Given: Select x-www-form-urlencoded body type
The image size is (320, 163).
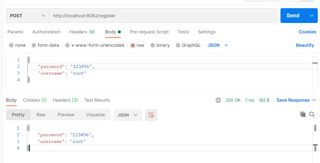Looking at the screenshot, I should click(67, 45).
